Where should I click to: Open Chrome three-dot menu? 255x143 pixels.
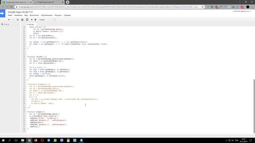coord(252,7)
